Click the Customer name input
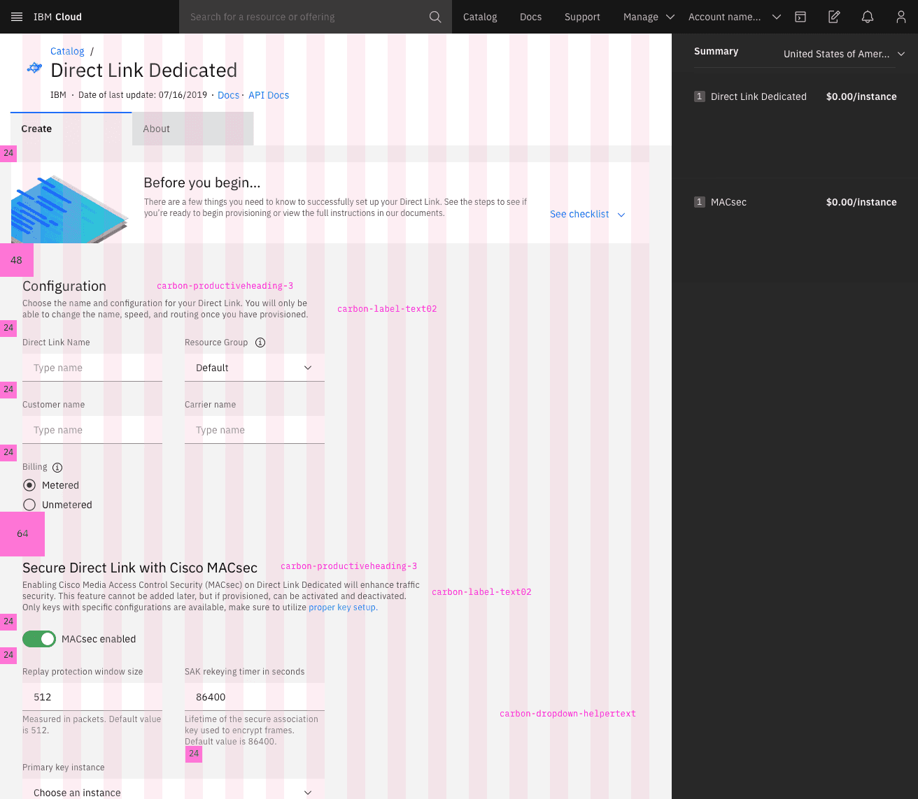This screenshot has width=918, height=799. (92, 430)
